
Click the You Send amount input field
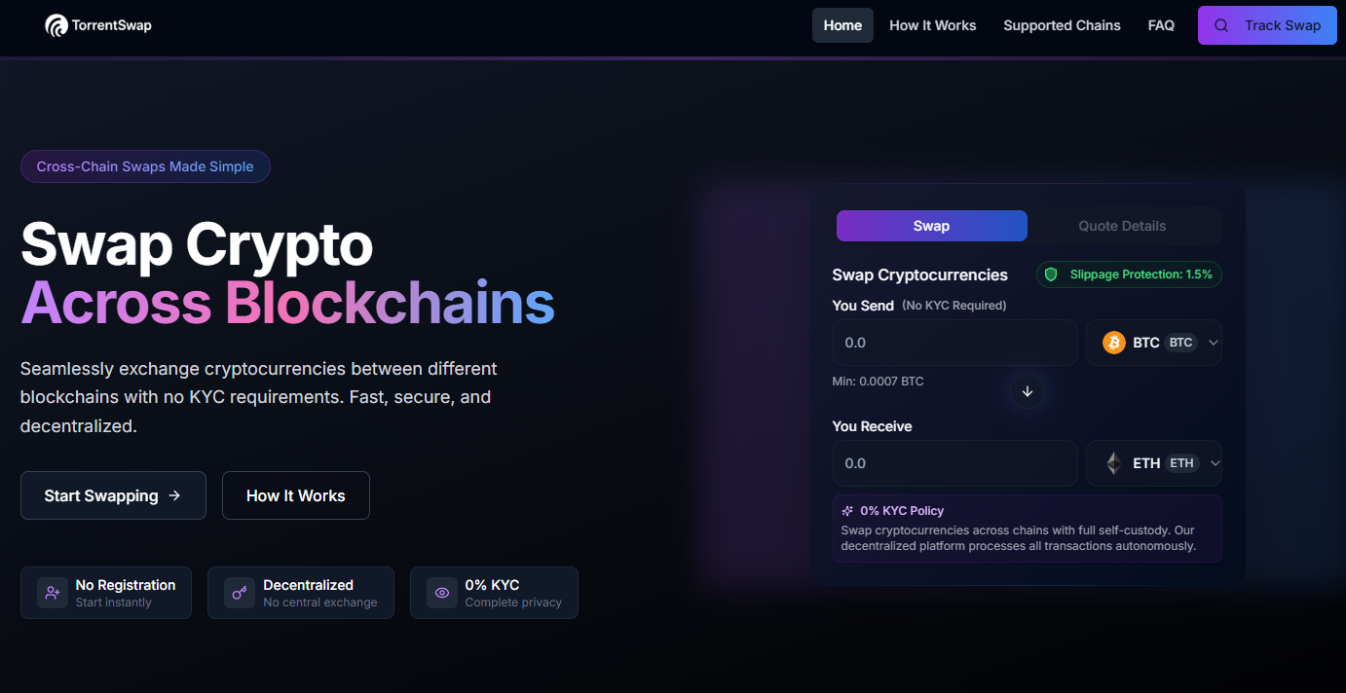[954, 342]
